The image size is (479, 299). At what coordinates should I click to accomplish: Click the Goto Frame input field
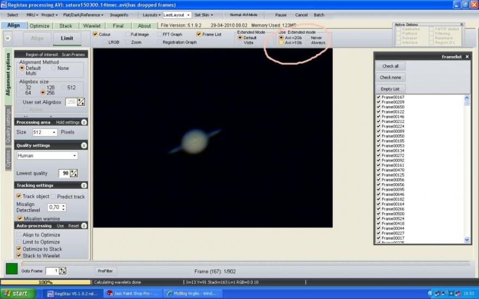click(52, 271)
